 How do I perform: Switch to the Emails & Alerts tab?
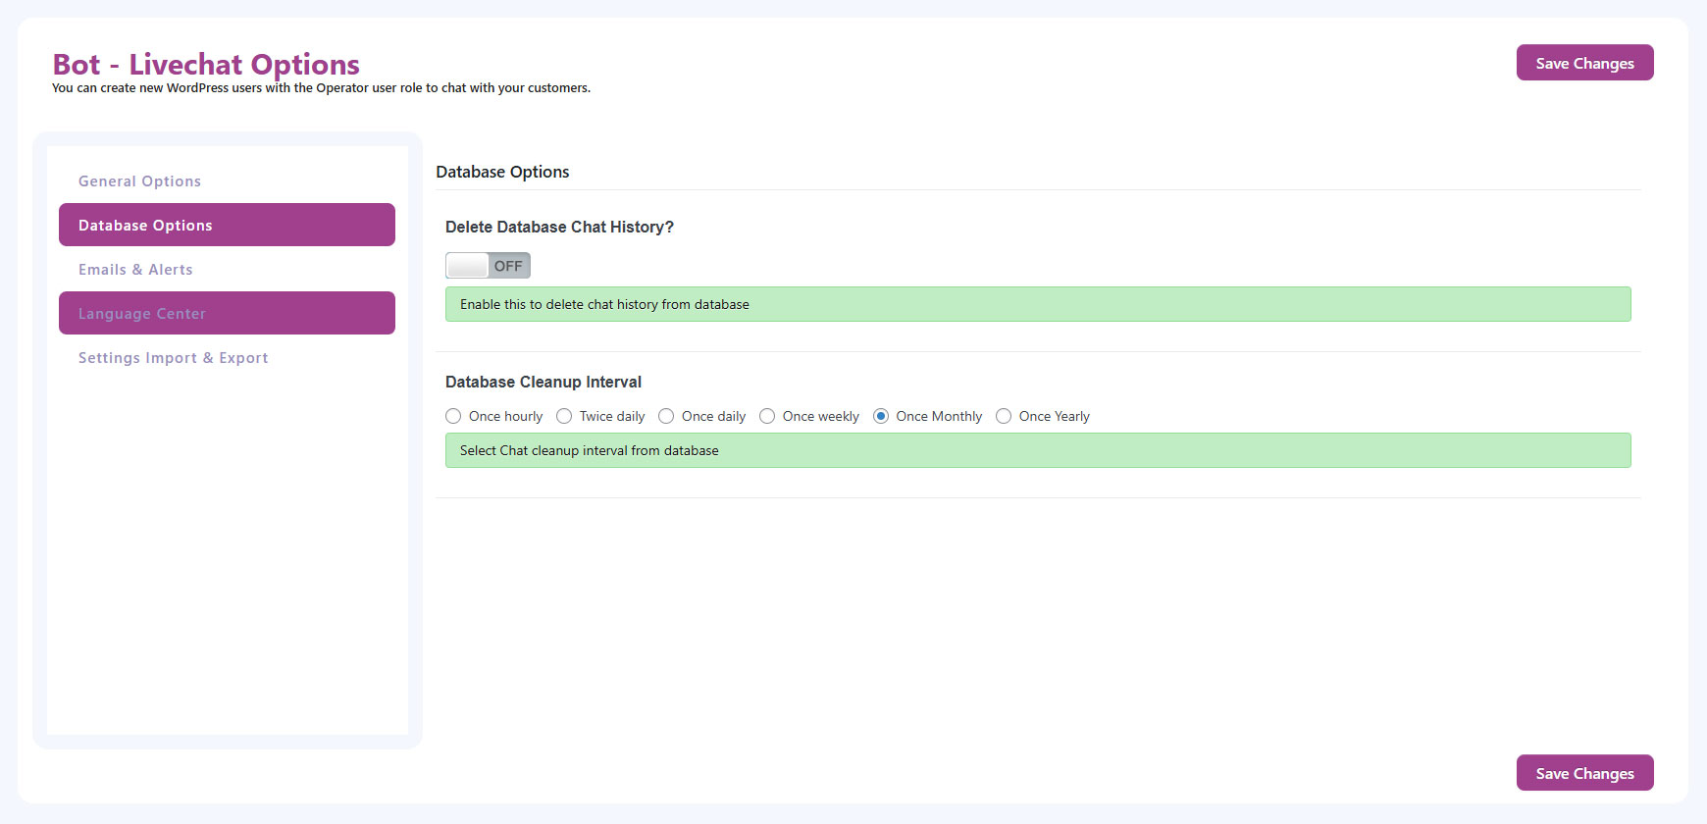coord(135,270)
